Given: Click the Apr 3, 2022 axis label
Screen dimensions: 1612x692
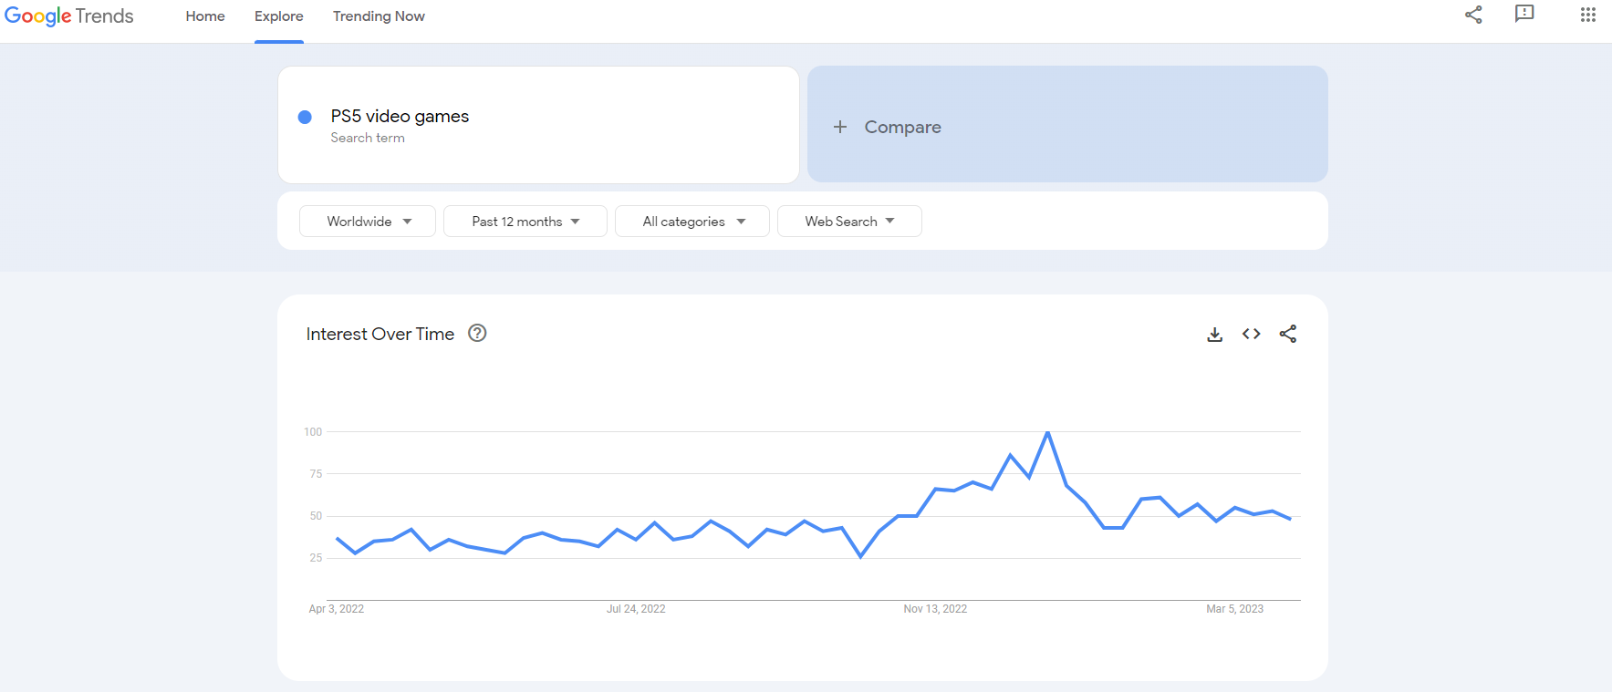Looking at the screenshot, I should pos(337,609).
